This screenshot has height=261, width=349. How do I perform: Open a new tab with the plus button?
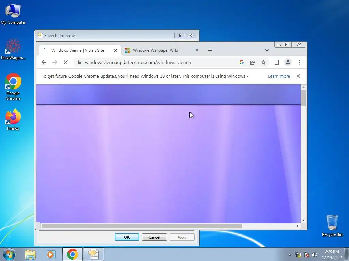[x=210, y=50]
